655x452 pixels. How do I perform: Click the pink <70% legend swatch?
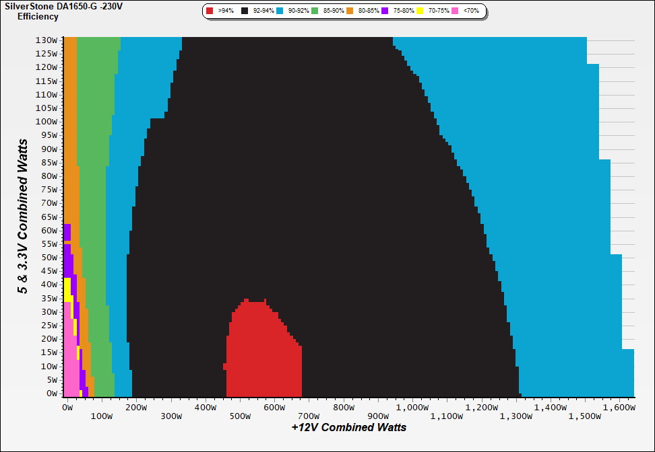coord(454,11)
